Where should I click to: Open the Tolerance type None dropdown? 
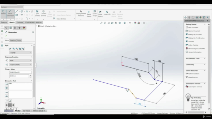[x=21, y=60]
